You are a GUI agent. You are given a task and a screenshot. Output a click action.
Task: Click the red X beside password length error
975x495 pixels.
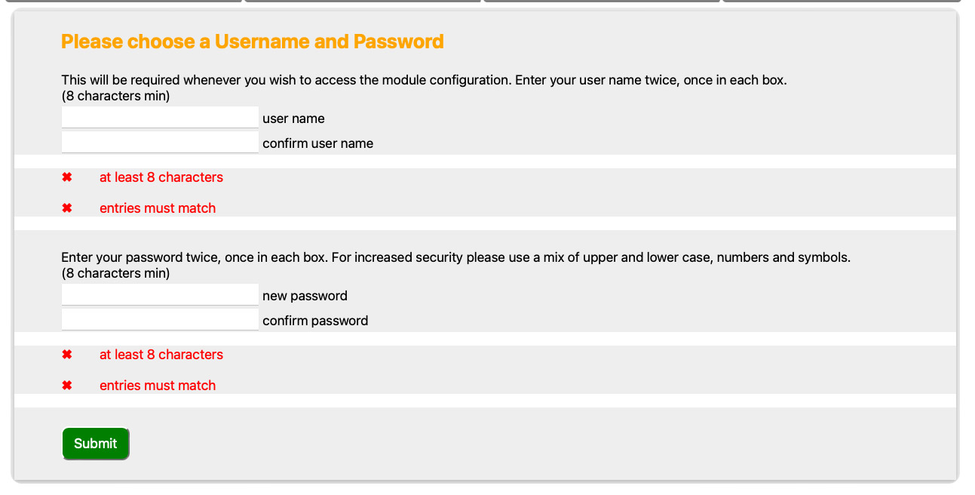pos(67,355)
